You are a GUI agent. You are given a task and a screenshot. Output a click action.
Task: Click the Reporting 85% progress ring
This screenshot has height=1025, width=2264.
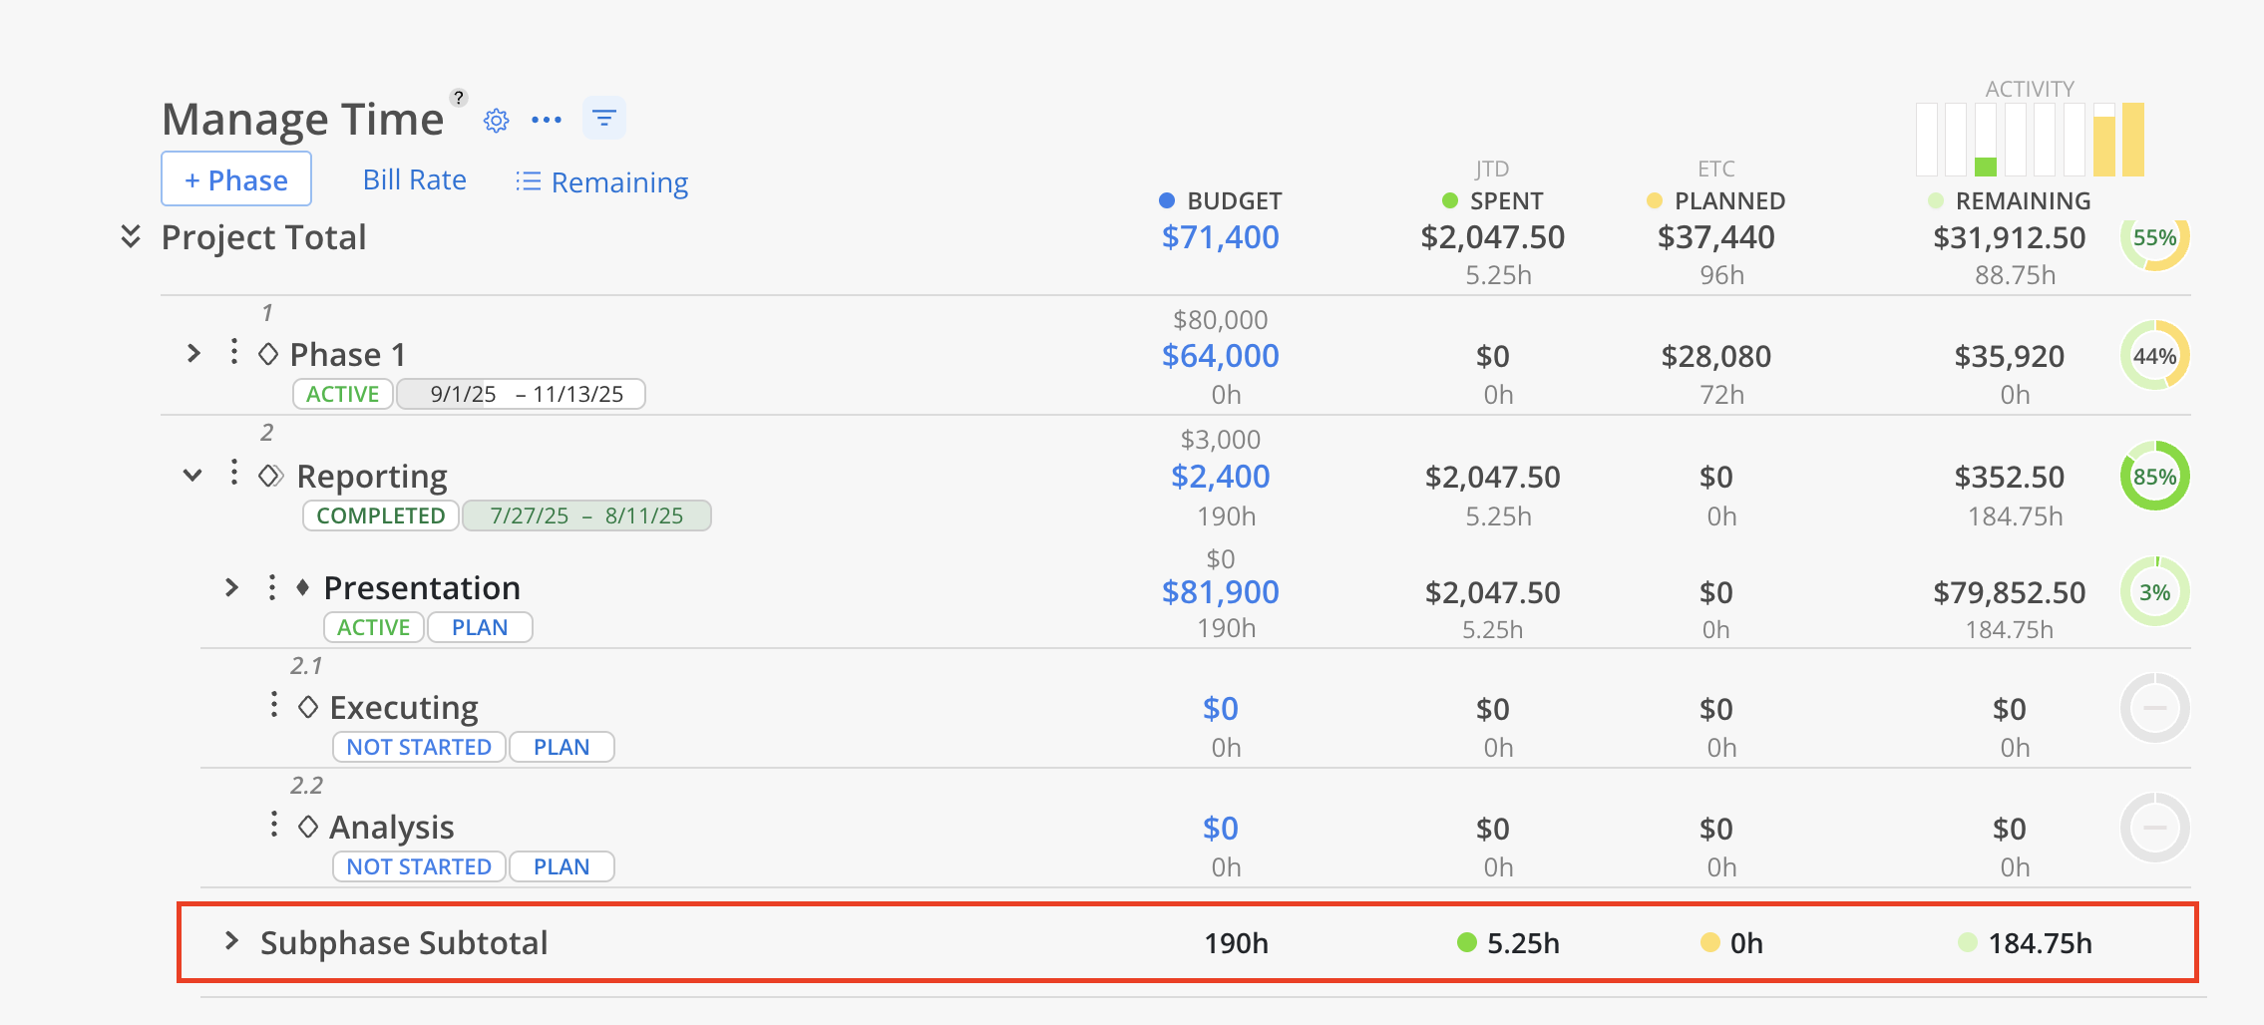click(x=2154, y=476)
